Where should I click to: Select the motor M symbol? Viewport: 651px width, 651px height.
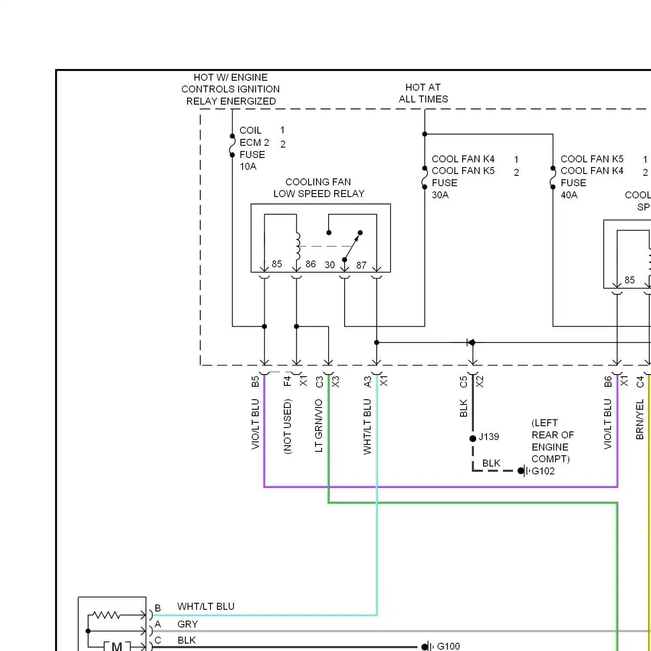point(117,646)
